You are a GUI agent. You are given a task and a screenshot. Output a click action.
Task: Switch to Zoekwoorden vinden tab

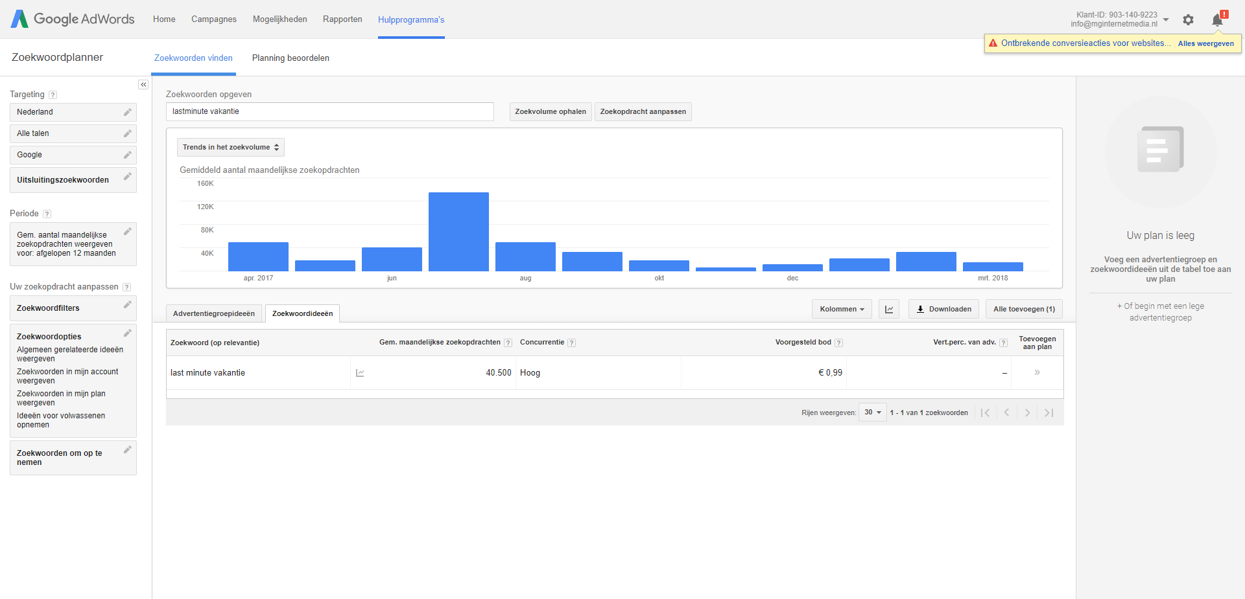pos(193,58)
